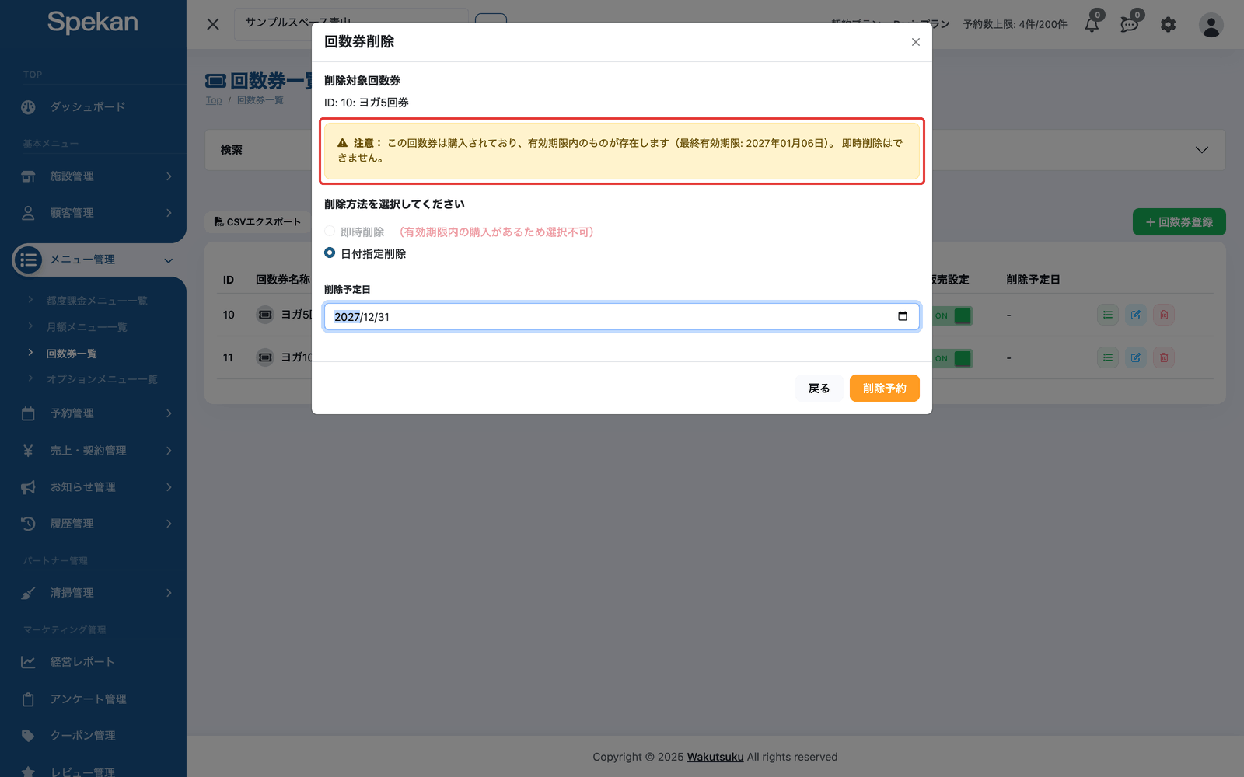This screenshot has height=777, width=1244.
Task: Select 日付指定削除 radio button
Action: [330, 253]
